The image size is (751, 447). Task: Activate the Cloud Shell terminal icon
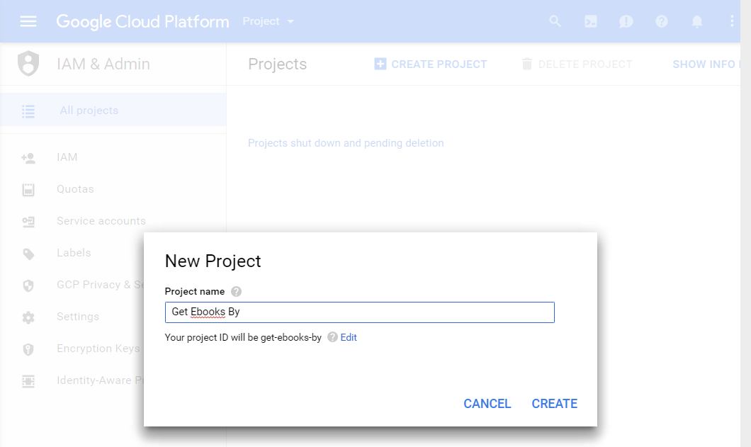(x=590, y=21)
